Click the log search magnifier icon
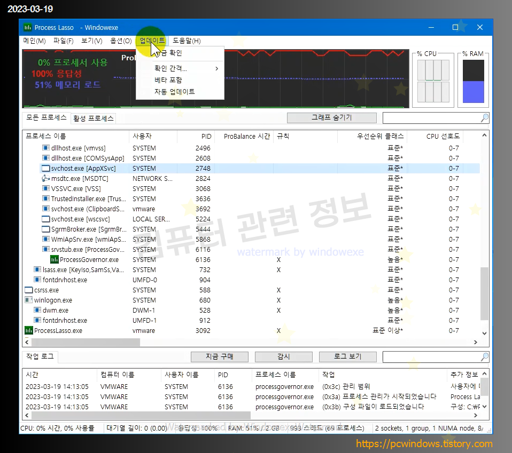 tap(485, 357)
